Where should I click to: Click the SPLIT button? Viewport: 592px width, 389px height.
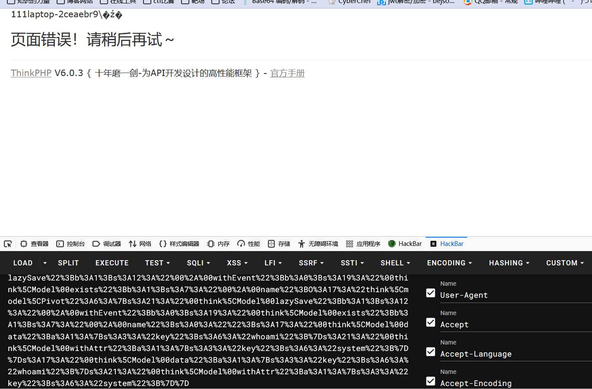pyautogui.click(x=68, y=263)
